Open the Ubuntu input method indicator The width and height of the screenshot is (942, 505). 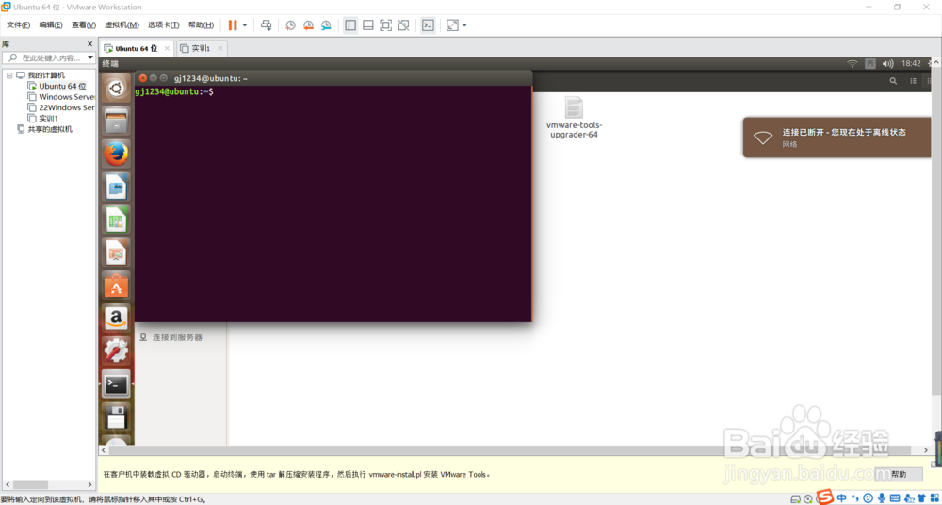(x=869, y=63)
